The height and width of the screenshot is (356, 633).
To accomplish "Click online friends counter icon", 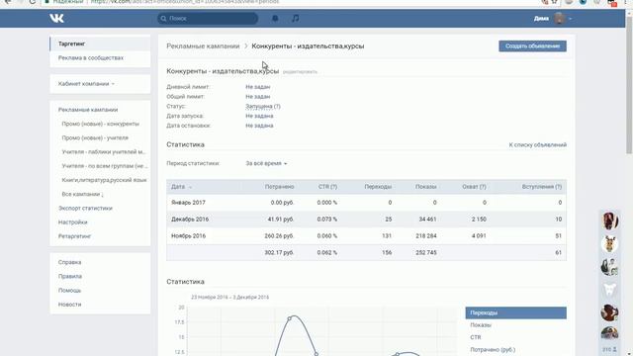I will (x=609, y=349).
